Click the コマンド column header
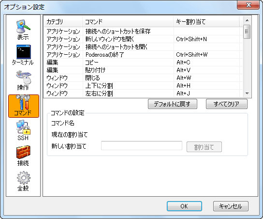Image resolution: width=263 pixels, height=219 pixels. point(128,21)
